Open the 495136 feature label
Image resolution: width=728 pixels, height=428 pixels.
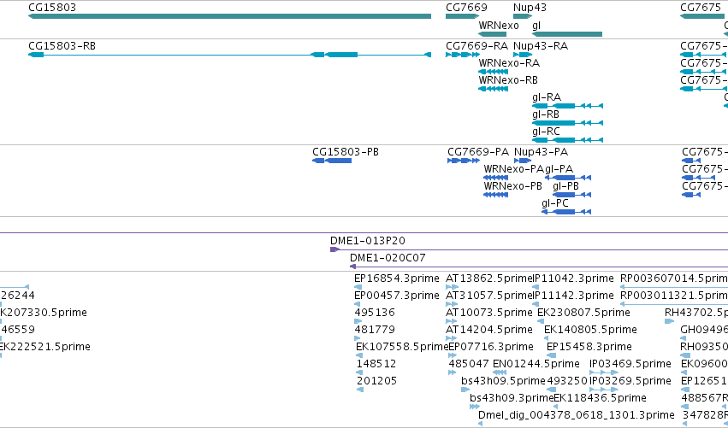click(374, 313)
